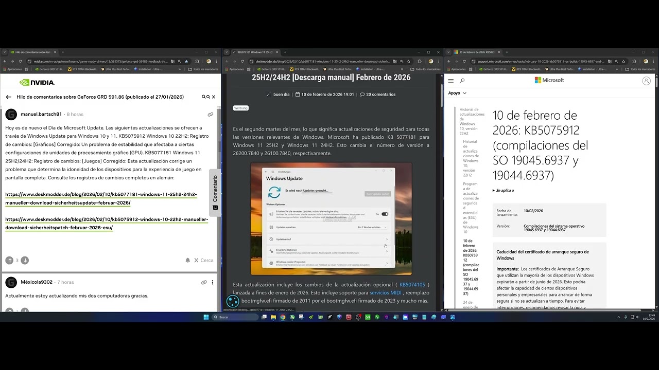The width and height of the screenshot is (659, 370).
Task: Upvote manuel.bartsch81's comment
Action: tap(9, 261)
